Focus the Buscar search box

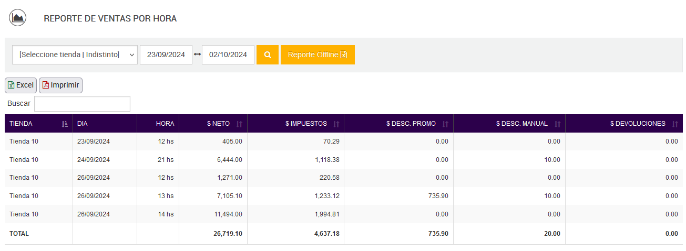[82, 103]
